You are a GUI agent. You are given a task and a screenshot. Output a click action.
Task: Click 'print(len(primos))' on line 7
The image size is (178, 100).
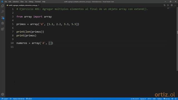(x=30, y=32)
